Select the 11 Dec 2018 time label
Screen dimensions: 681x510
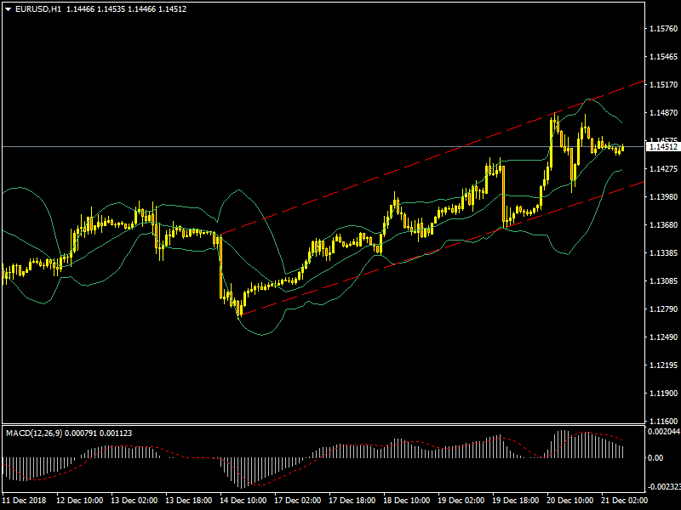point(25,501)
